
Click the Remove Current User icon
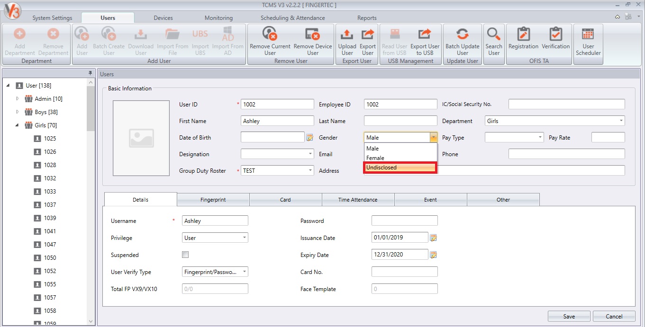270,34
